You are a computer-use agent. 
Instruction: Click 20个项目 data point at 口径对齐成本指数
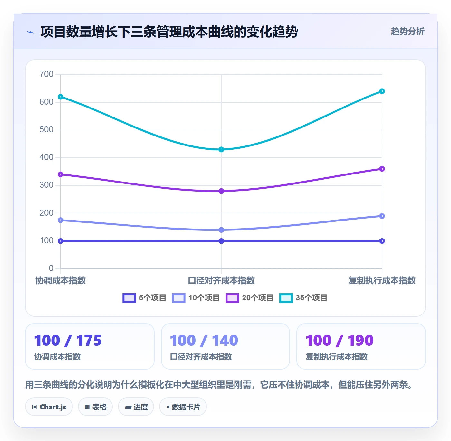(x=221, y=191)
